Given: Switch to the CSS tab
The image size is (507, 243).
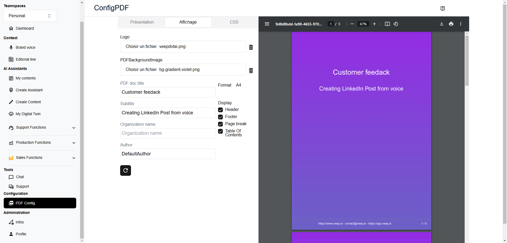Looking at the screenshot, I should (234, 22).
